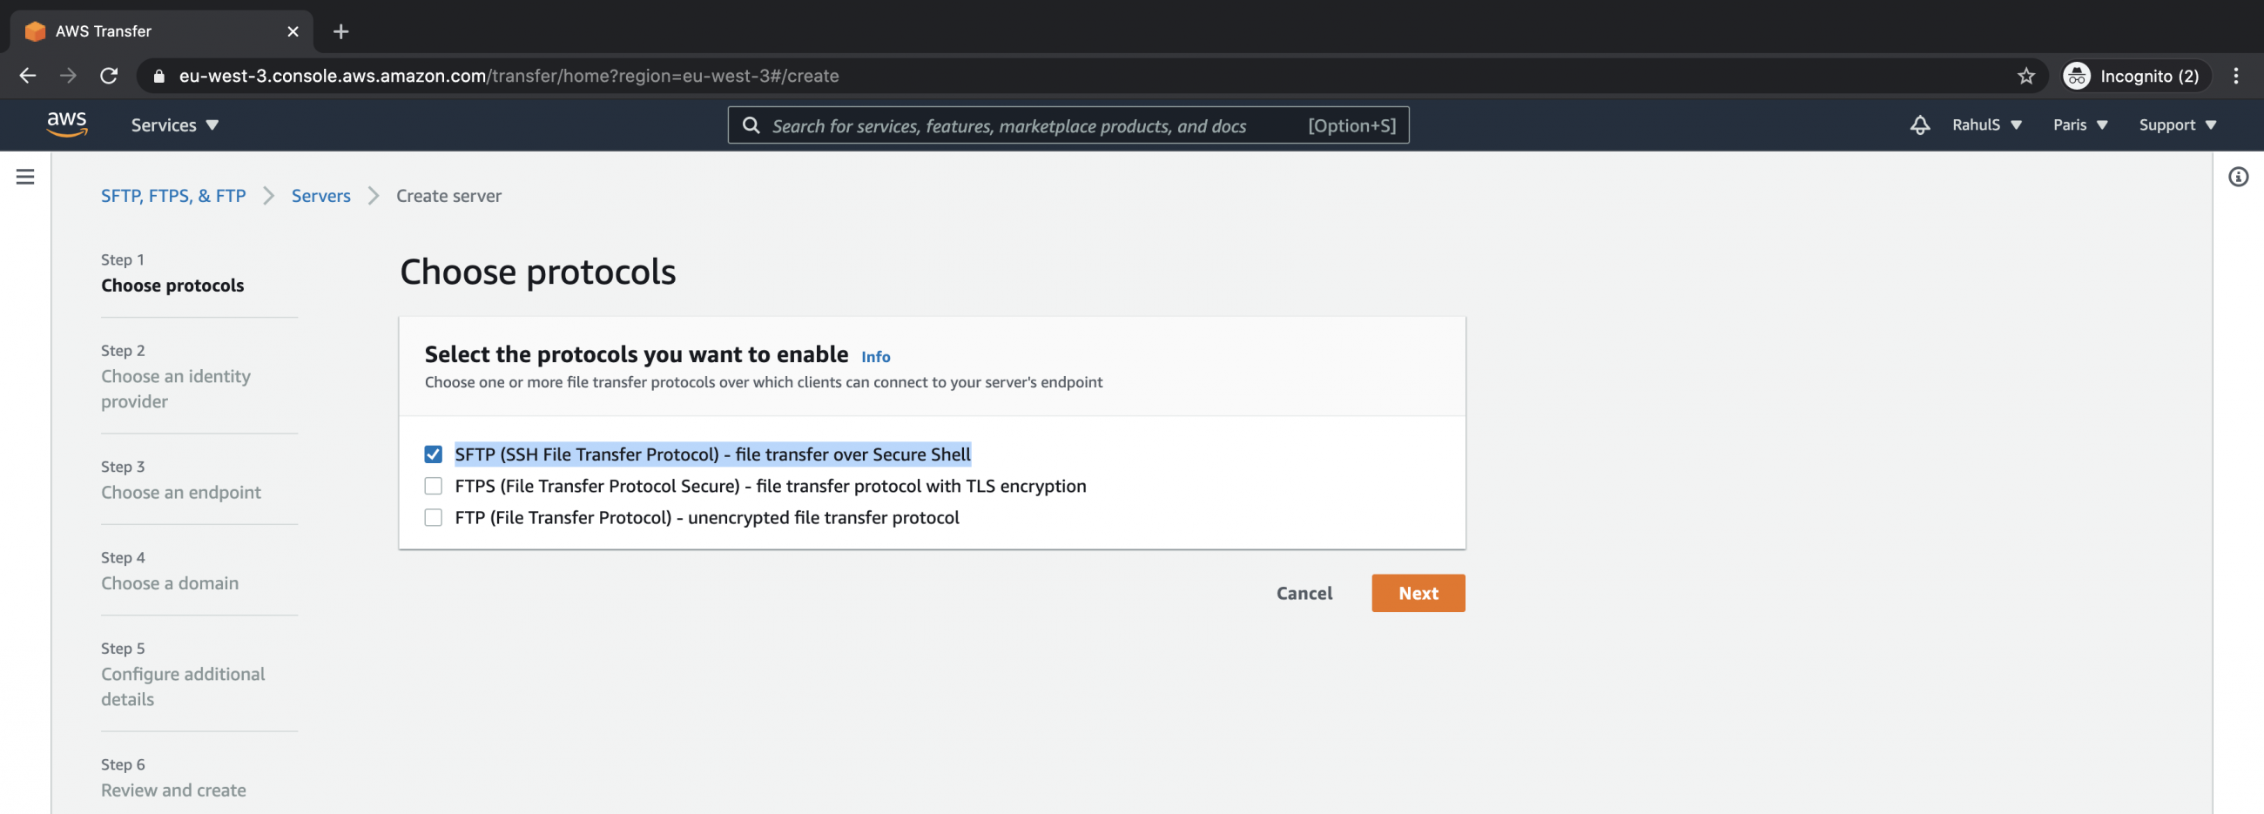The image size is (2264, 814).
Task: Open the browser three-dot menu
Action: click(x=2237, y=76)
